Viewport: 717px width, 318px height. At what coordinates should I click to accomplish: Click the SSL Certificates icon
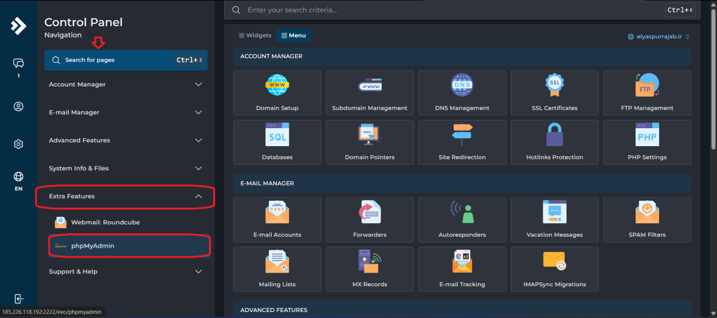(554, 85)
